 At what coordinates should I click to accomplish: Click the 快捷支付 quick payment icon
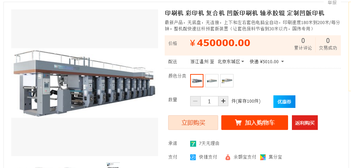(193, 157)
